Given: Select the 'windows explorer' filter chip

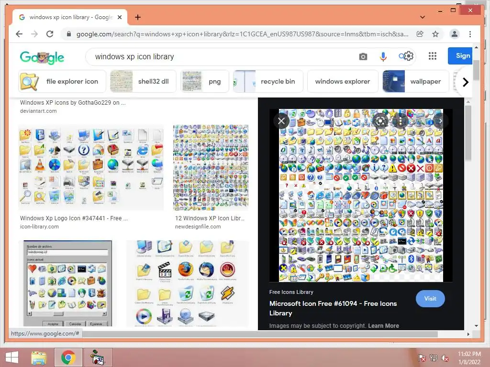Looking at the screenshot, I should [343, 81].
